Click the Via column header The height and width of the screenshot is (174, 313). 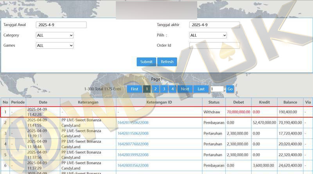(308, 102)
